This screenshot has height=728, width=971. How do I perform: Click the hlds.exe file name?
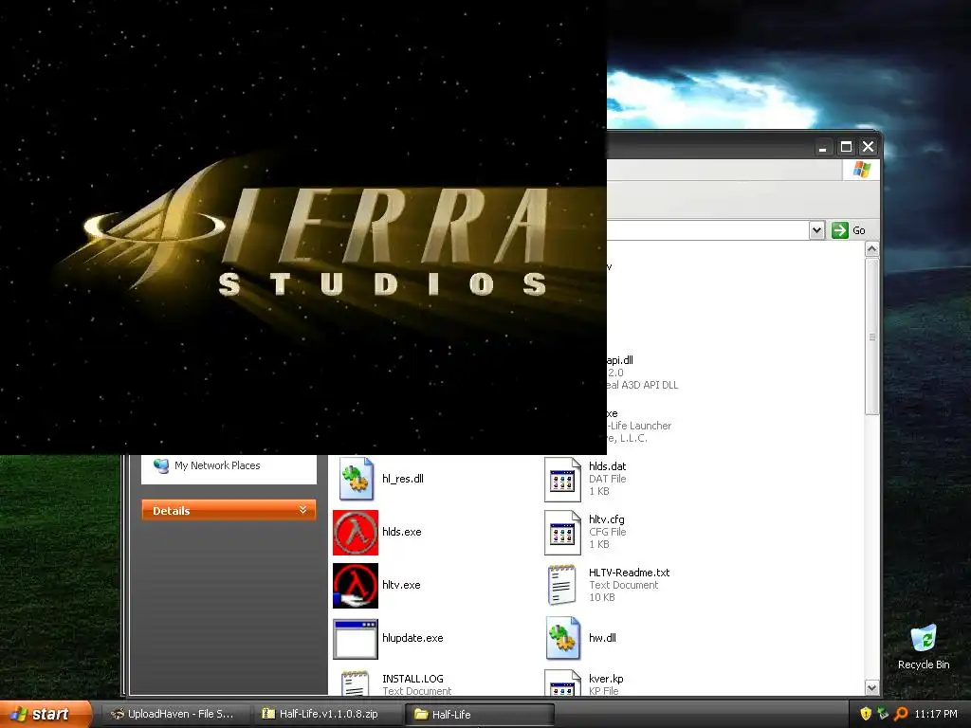pos(401,532)
